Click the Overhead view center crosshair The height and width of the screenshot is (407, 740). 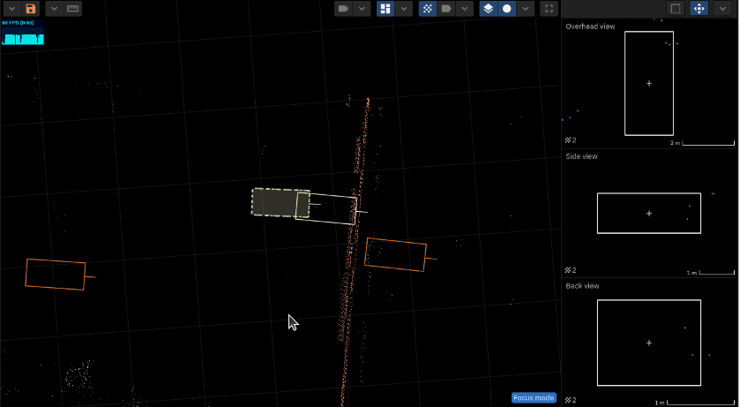coord(649,84)
